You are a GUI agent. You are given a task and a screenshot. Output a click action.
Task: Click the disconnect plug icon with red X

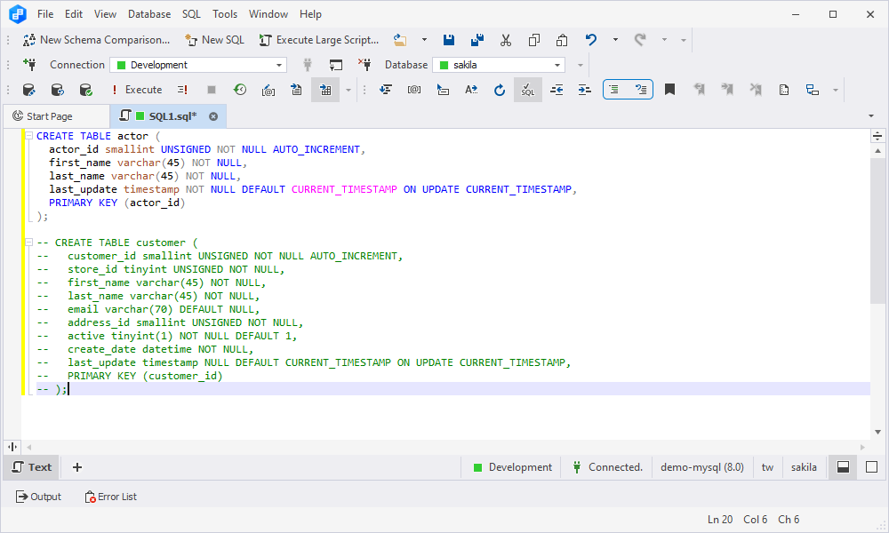tap(364, 65)
